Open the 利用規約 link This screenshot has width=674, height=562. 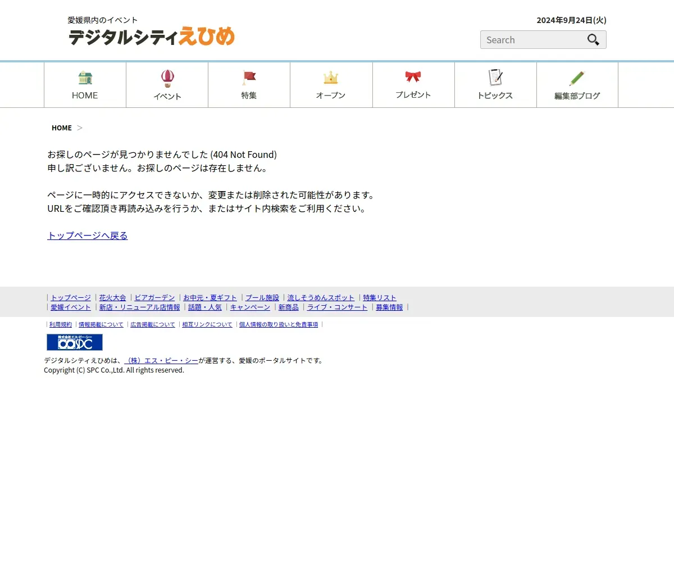click(61, 325)
